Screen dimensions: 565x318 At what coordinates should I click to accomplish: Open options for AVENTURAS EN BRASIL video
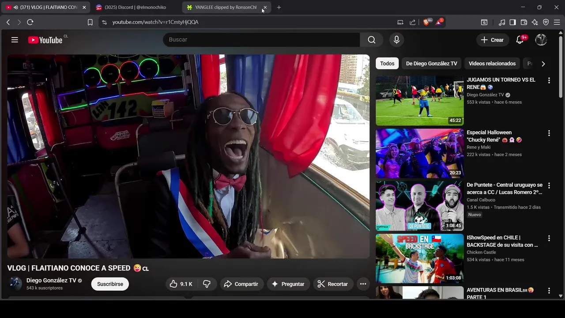(x=549, y=291)
